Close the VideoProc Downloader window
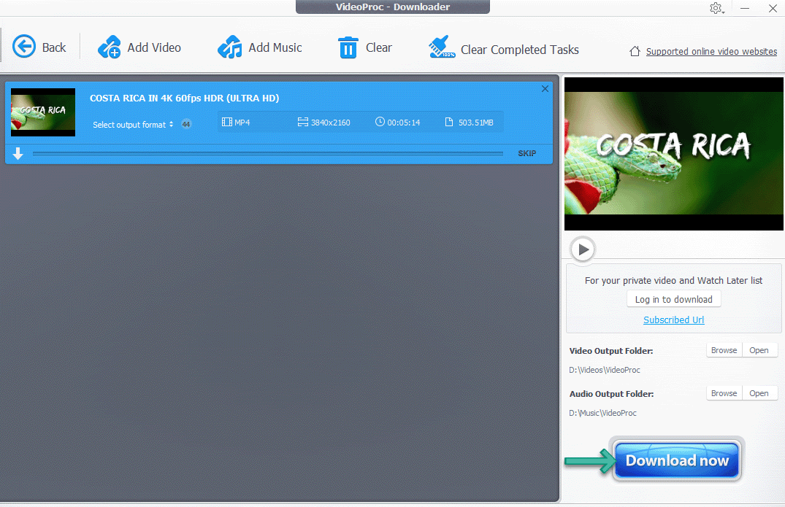 [773, 9]
